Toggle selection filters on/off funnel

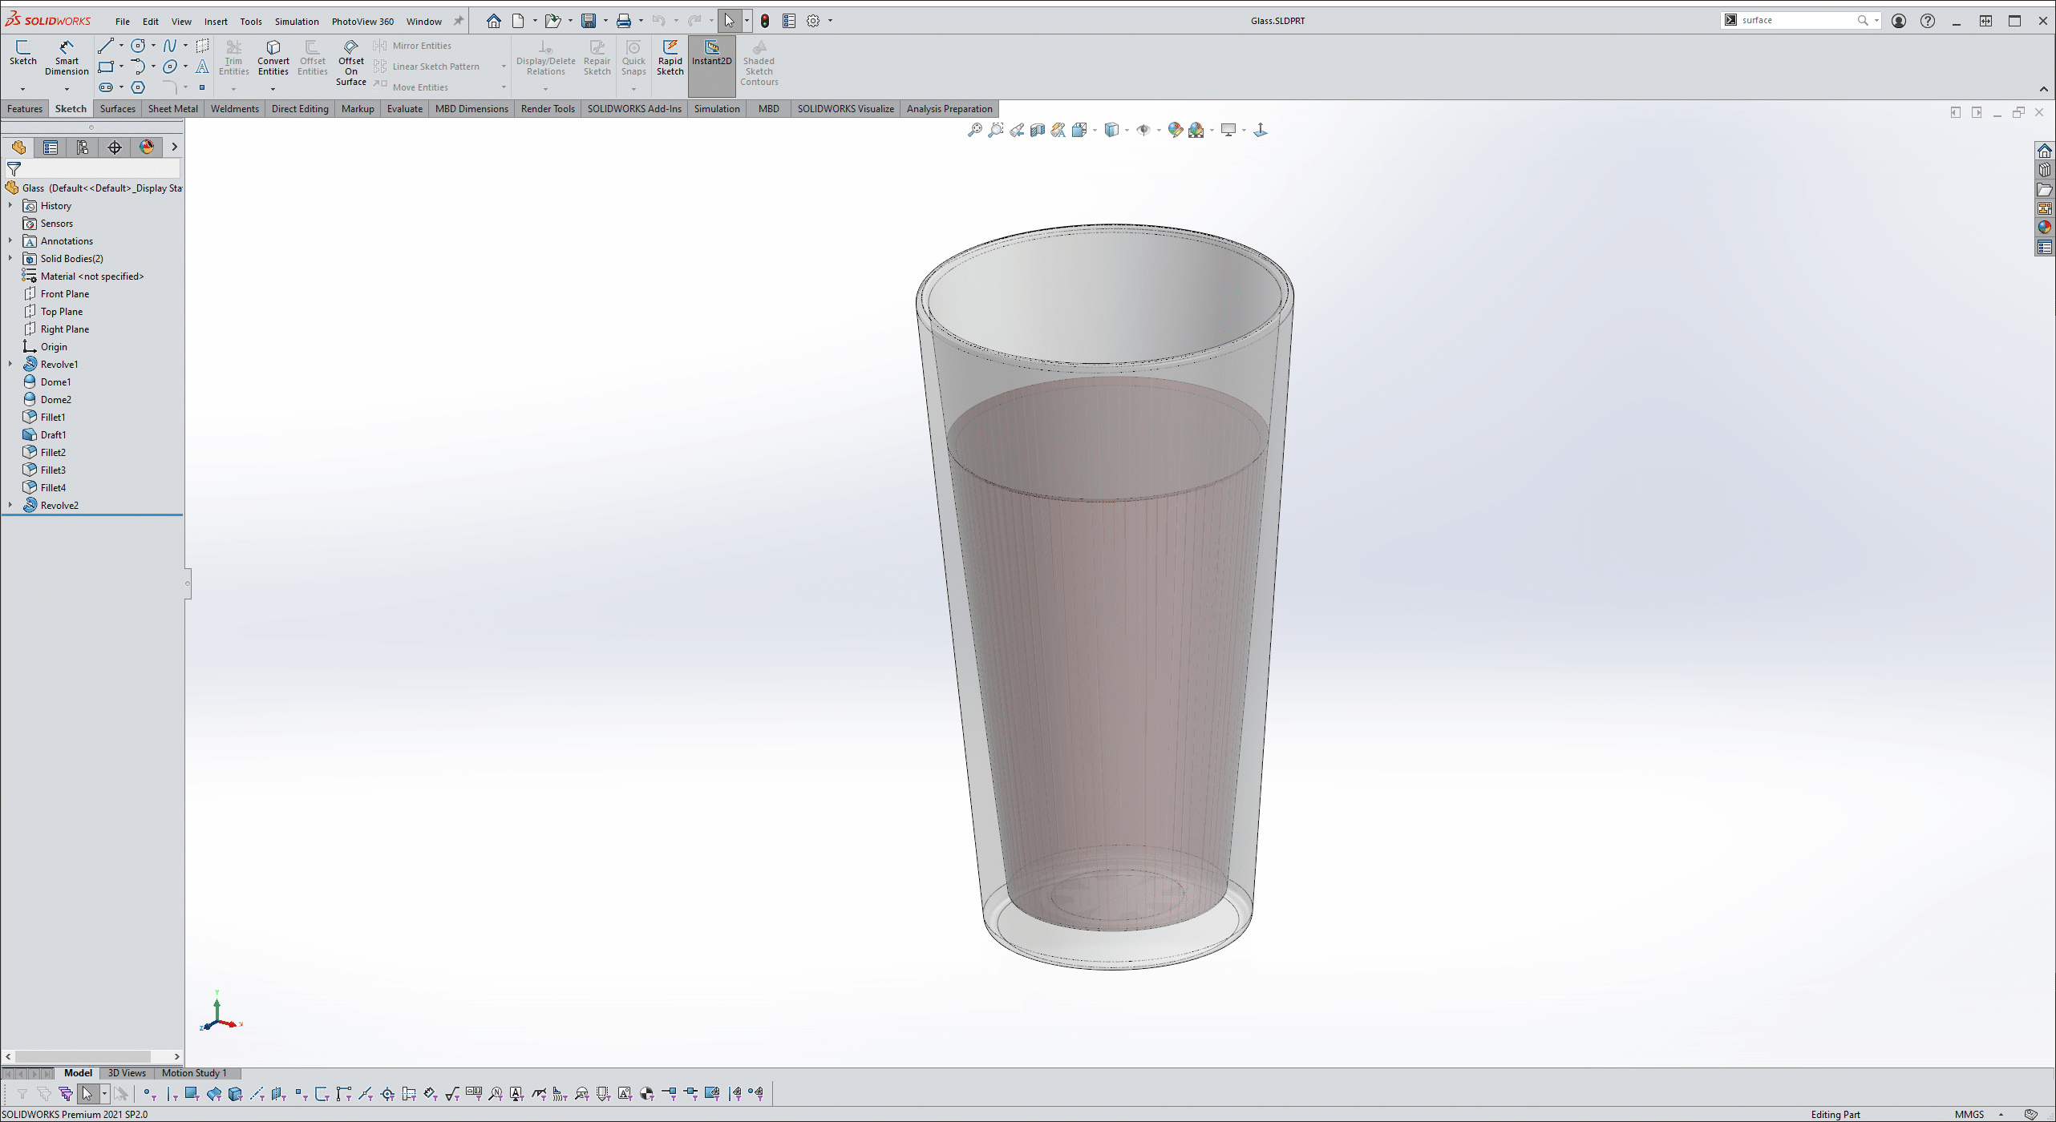pos(22,1093)
